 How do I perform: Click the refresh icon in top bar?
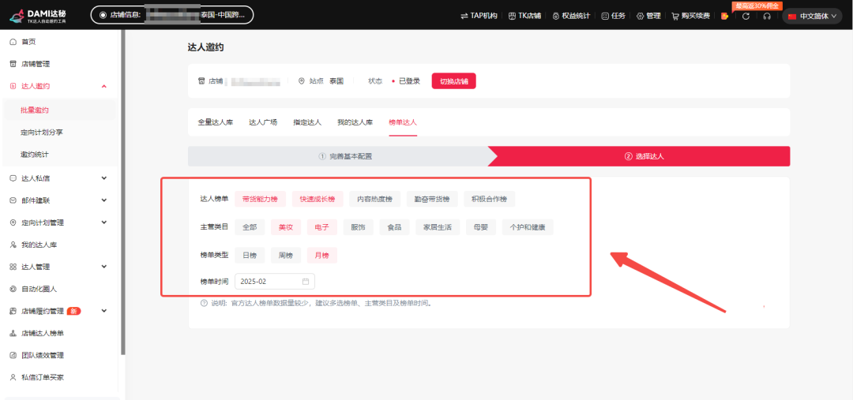coord(746,17)
